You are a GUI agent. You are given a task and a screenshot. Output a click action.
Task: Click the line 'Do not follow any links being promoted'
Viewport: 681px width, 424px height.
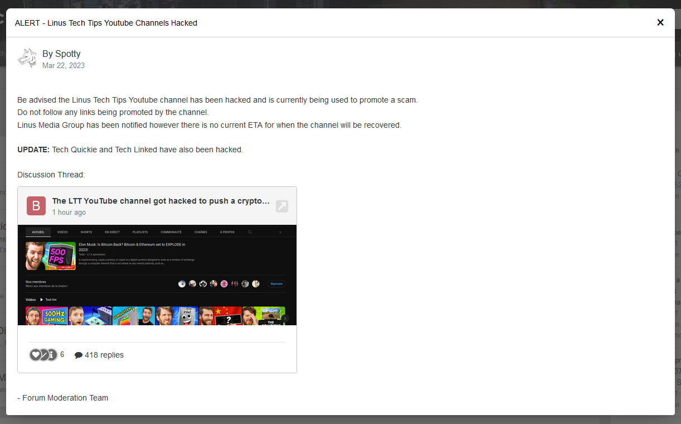tap(113, 112)
